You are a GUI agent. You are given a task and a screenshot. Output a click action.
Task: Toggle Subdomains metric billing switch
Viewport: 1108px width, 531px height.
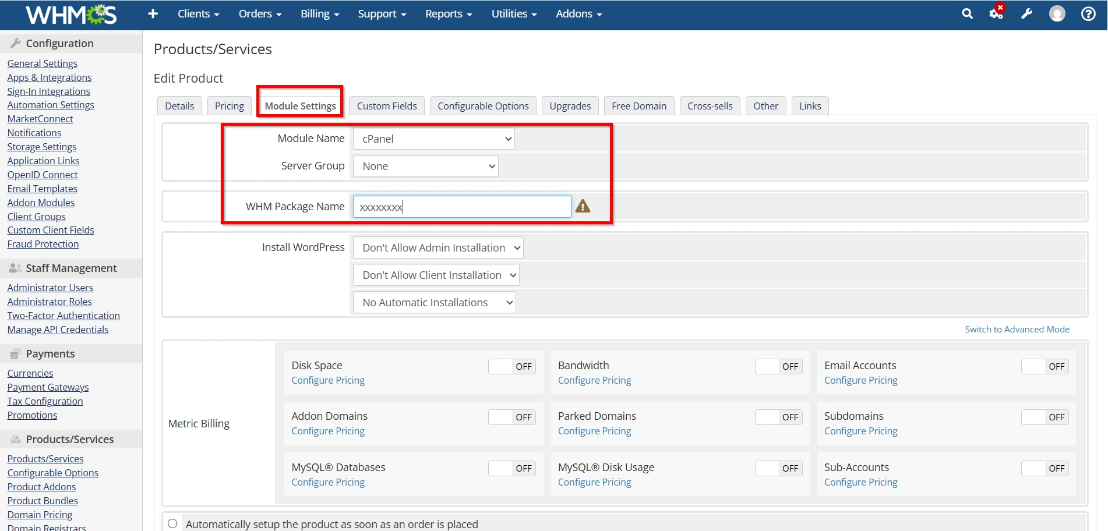[1045, 417]
